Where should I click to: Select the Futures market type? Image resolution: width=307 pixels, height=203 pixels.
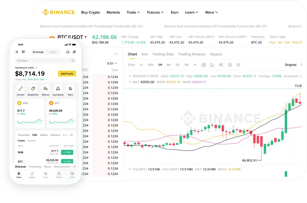point(32,141)
